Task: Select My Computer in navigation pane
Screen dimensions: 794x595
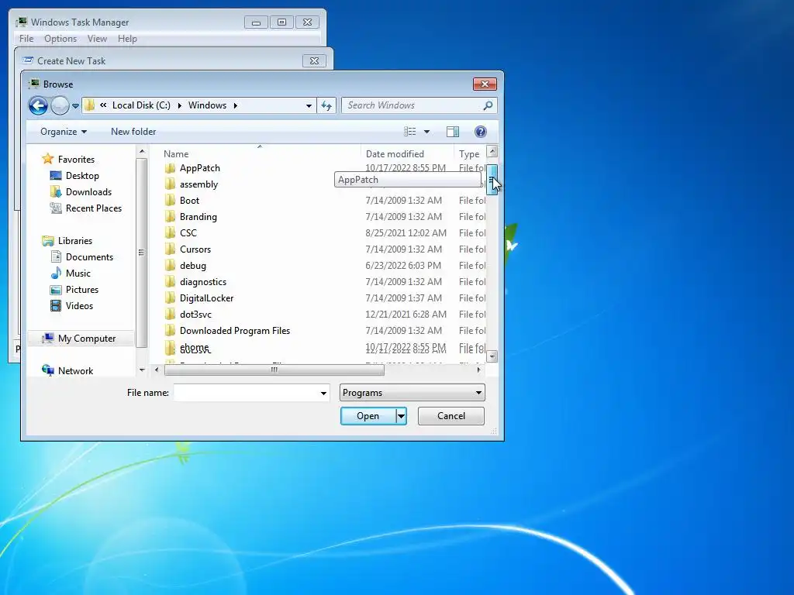Action: click(87, 339)
